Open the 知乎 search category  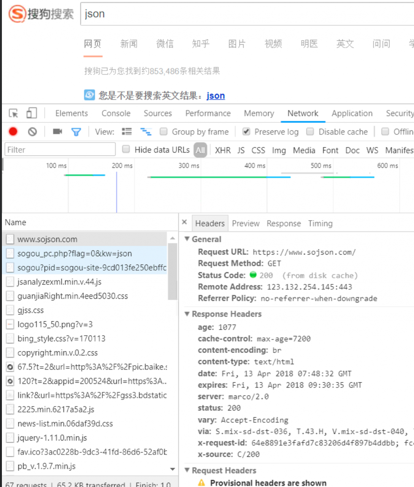click(x=201, y=44)
